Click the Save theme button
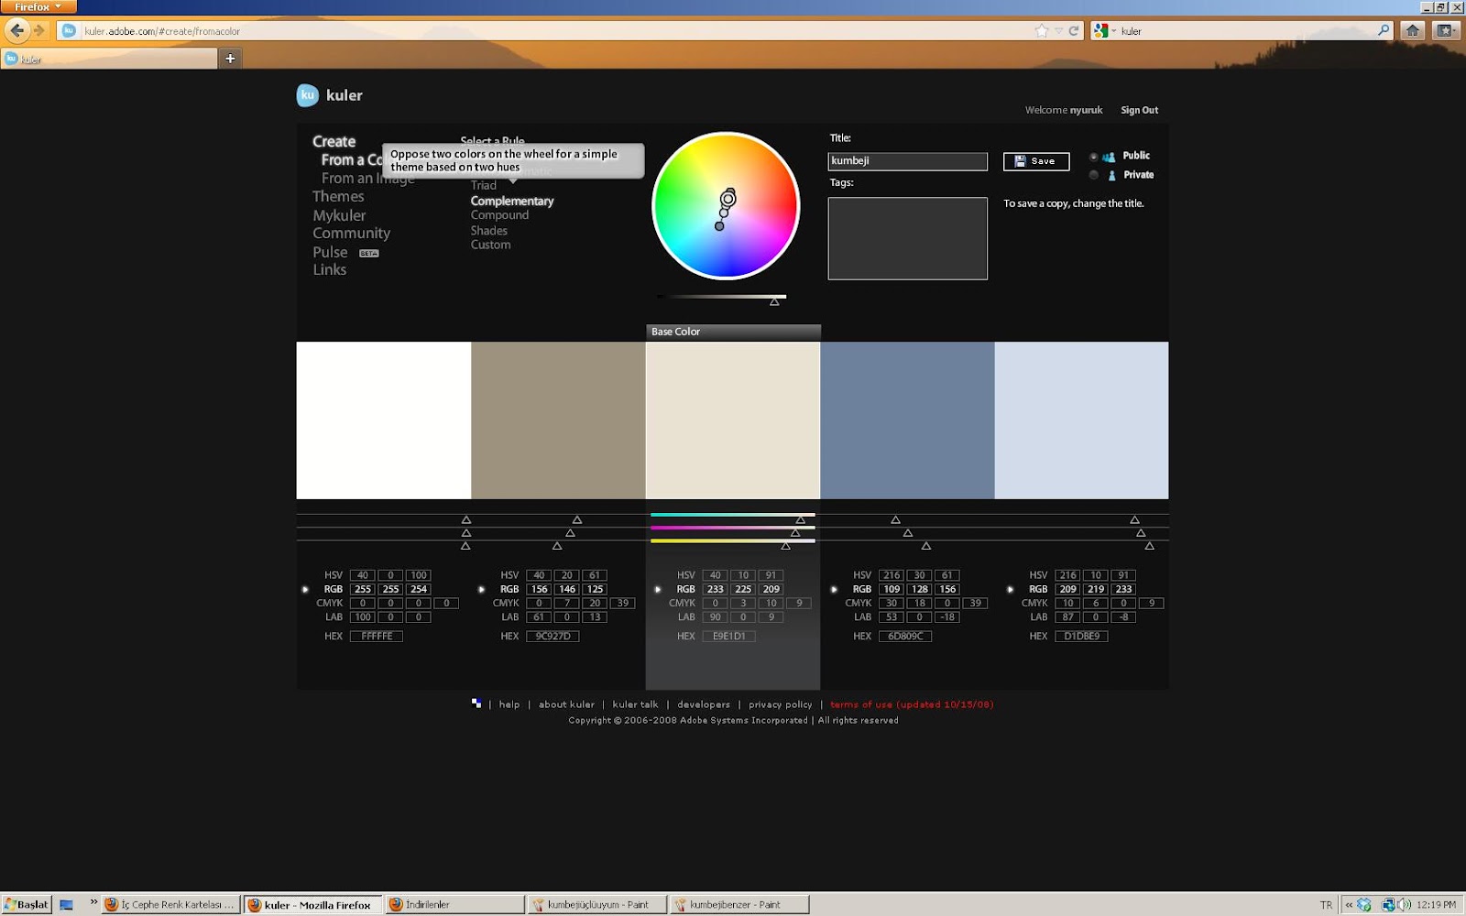Viewport: 1466px width, 916px height. click(x=1036, y=161)
